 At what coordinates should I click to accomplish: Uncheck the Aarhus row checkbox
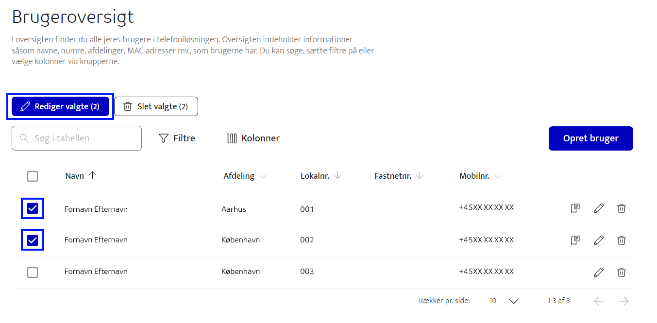pos(33,209)
